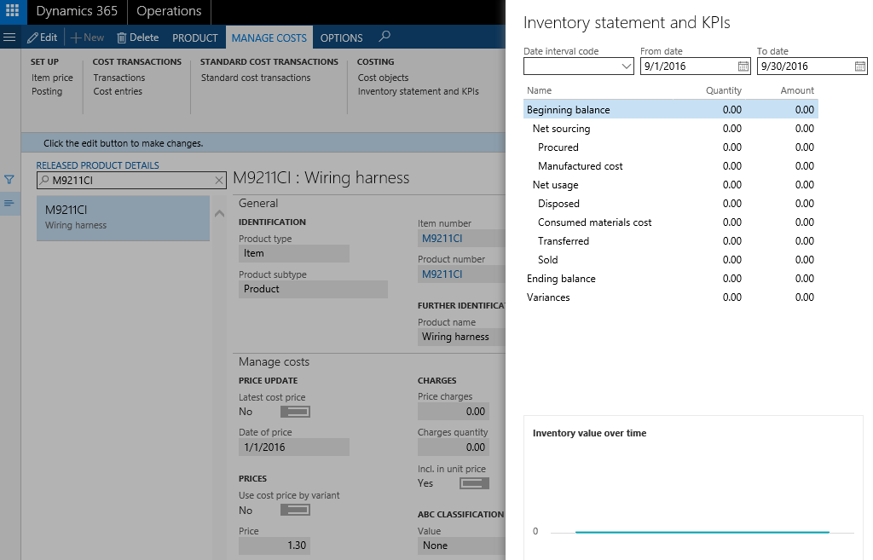Image resolution: width=873 pixels, height=560 pixels.
Task: Open the navigation hamburger menu
Action: [9, 37]
